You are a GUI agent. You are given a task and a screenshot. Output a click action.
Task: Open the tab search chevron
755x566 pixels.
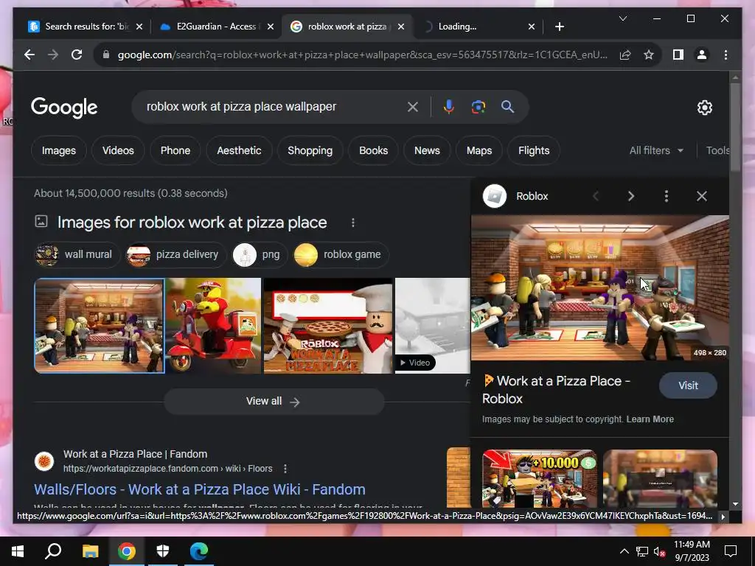[x=622, y=18]
